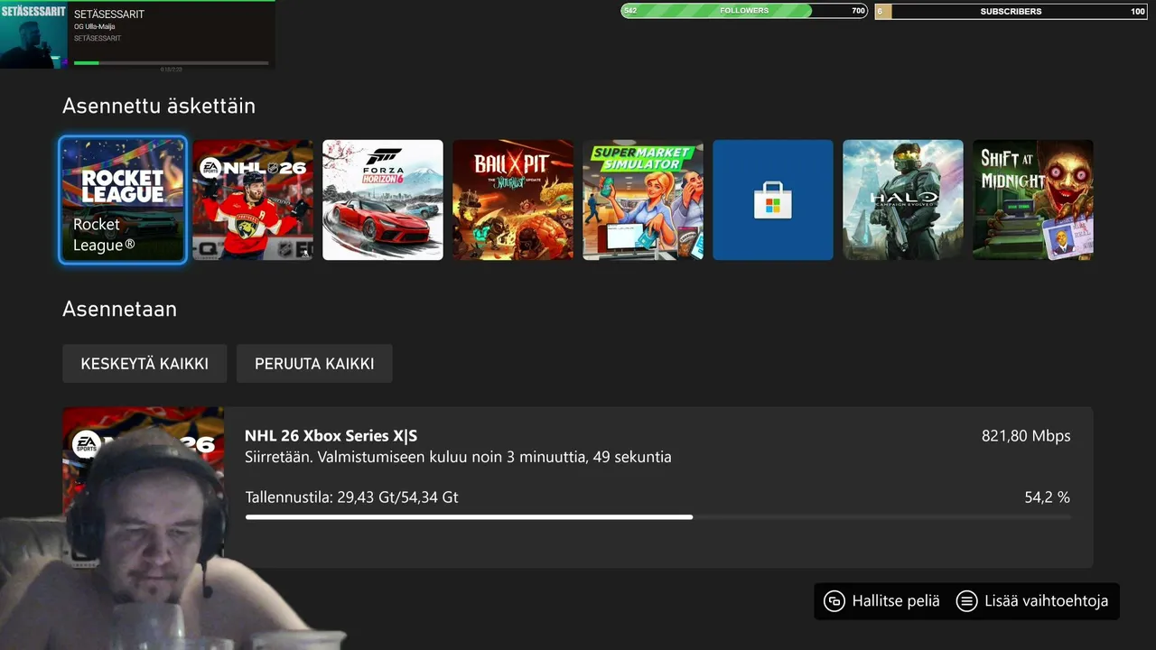Open Lisää vaihtoehtoja menu
The height and width of the screenshot is (650, 1156).
(x=1032, y=600)
